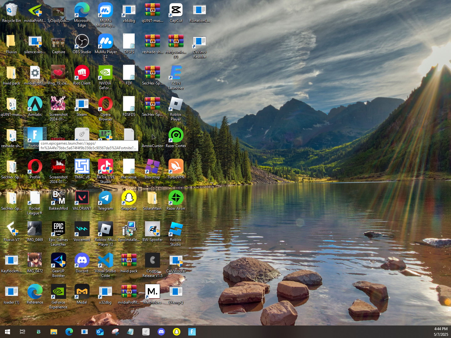Select the Epic Games Launcher icon
Viewport: 451px width, 338px height.
point(59,234)
